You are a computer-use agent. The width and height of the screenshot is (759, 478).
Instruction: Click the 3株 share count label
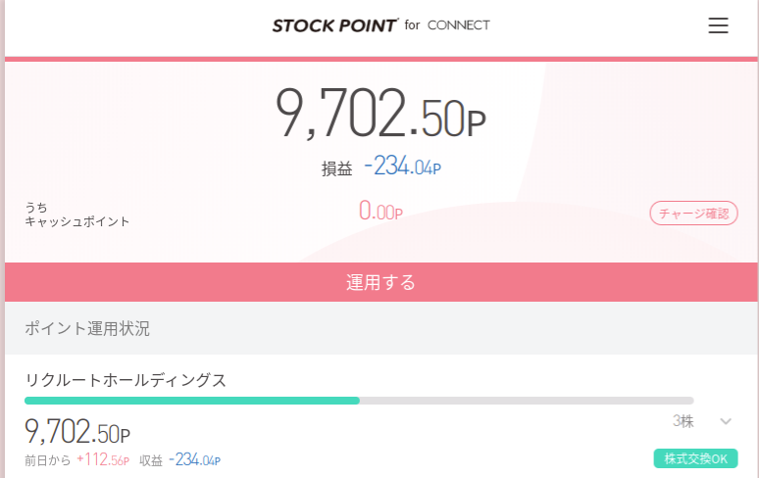(683, 421)
